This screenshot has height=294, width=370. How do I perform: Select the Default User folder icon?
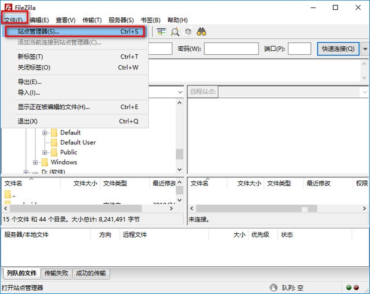point(54,143)
